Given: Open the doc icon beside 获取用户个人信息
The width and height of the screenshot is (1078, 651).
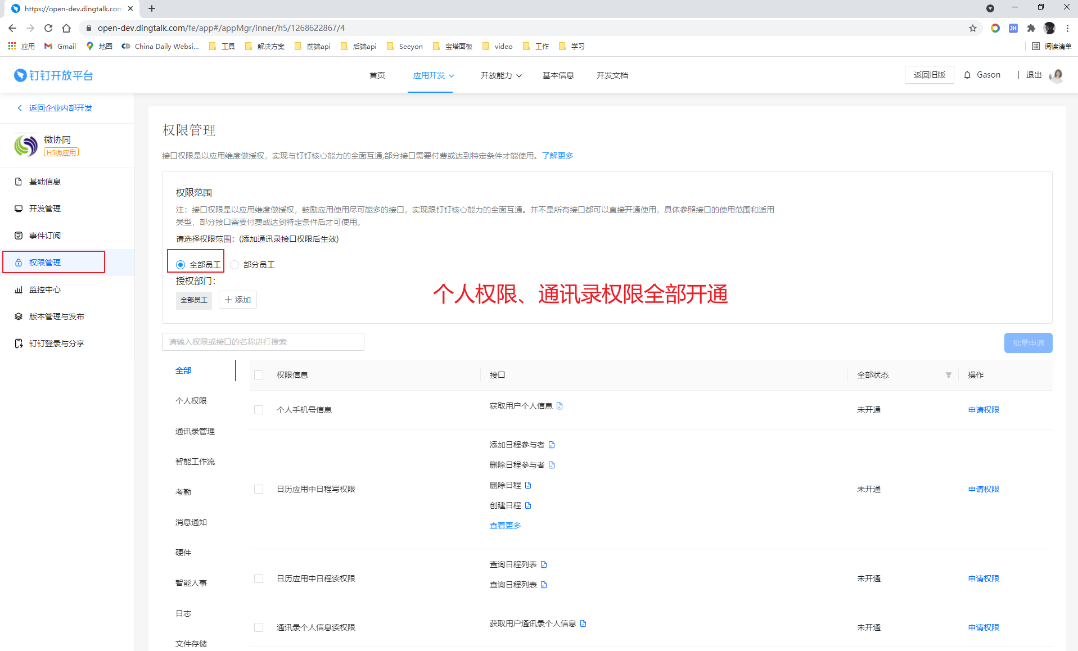Looking at the screenshot, I should pyautogui.click(x=560, y=406).
